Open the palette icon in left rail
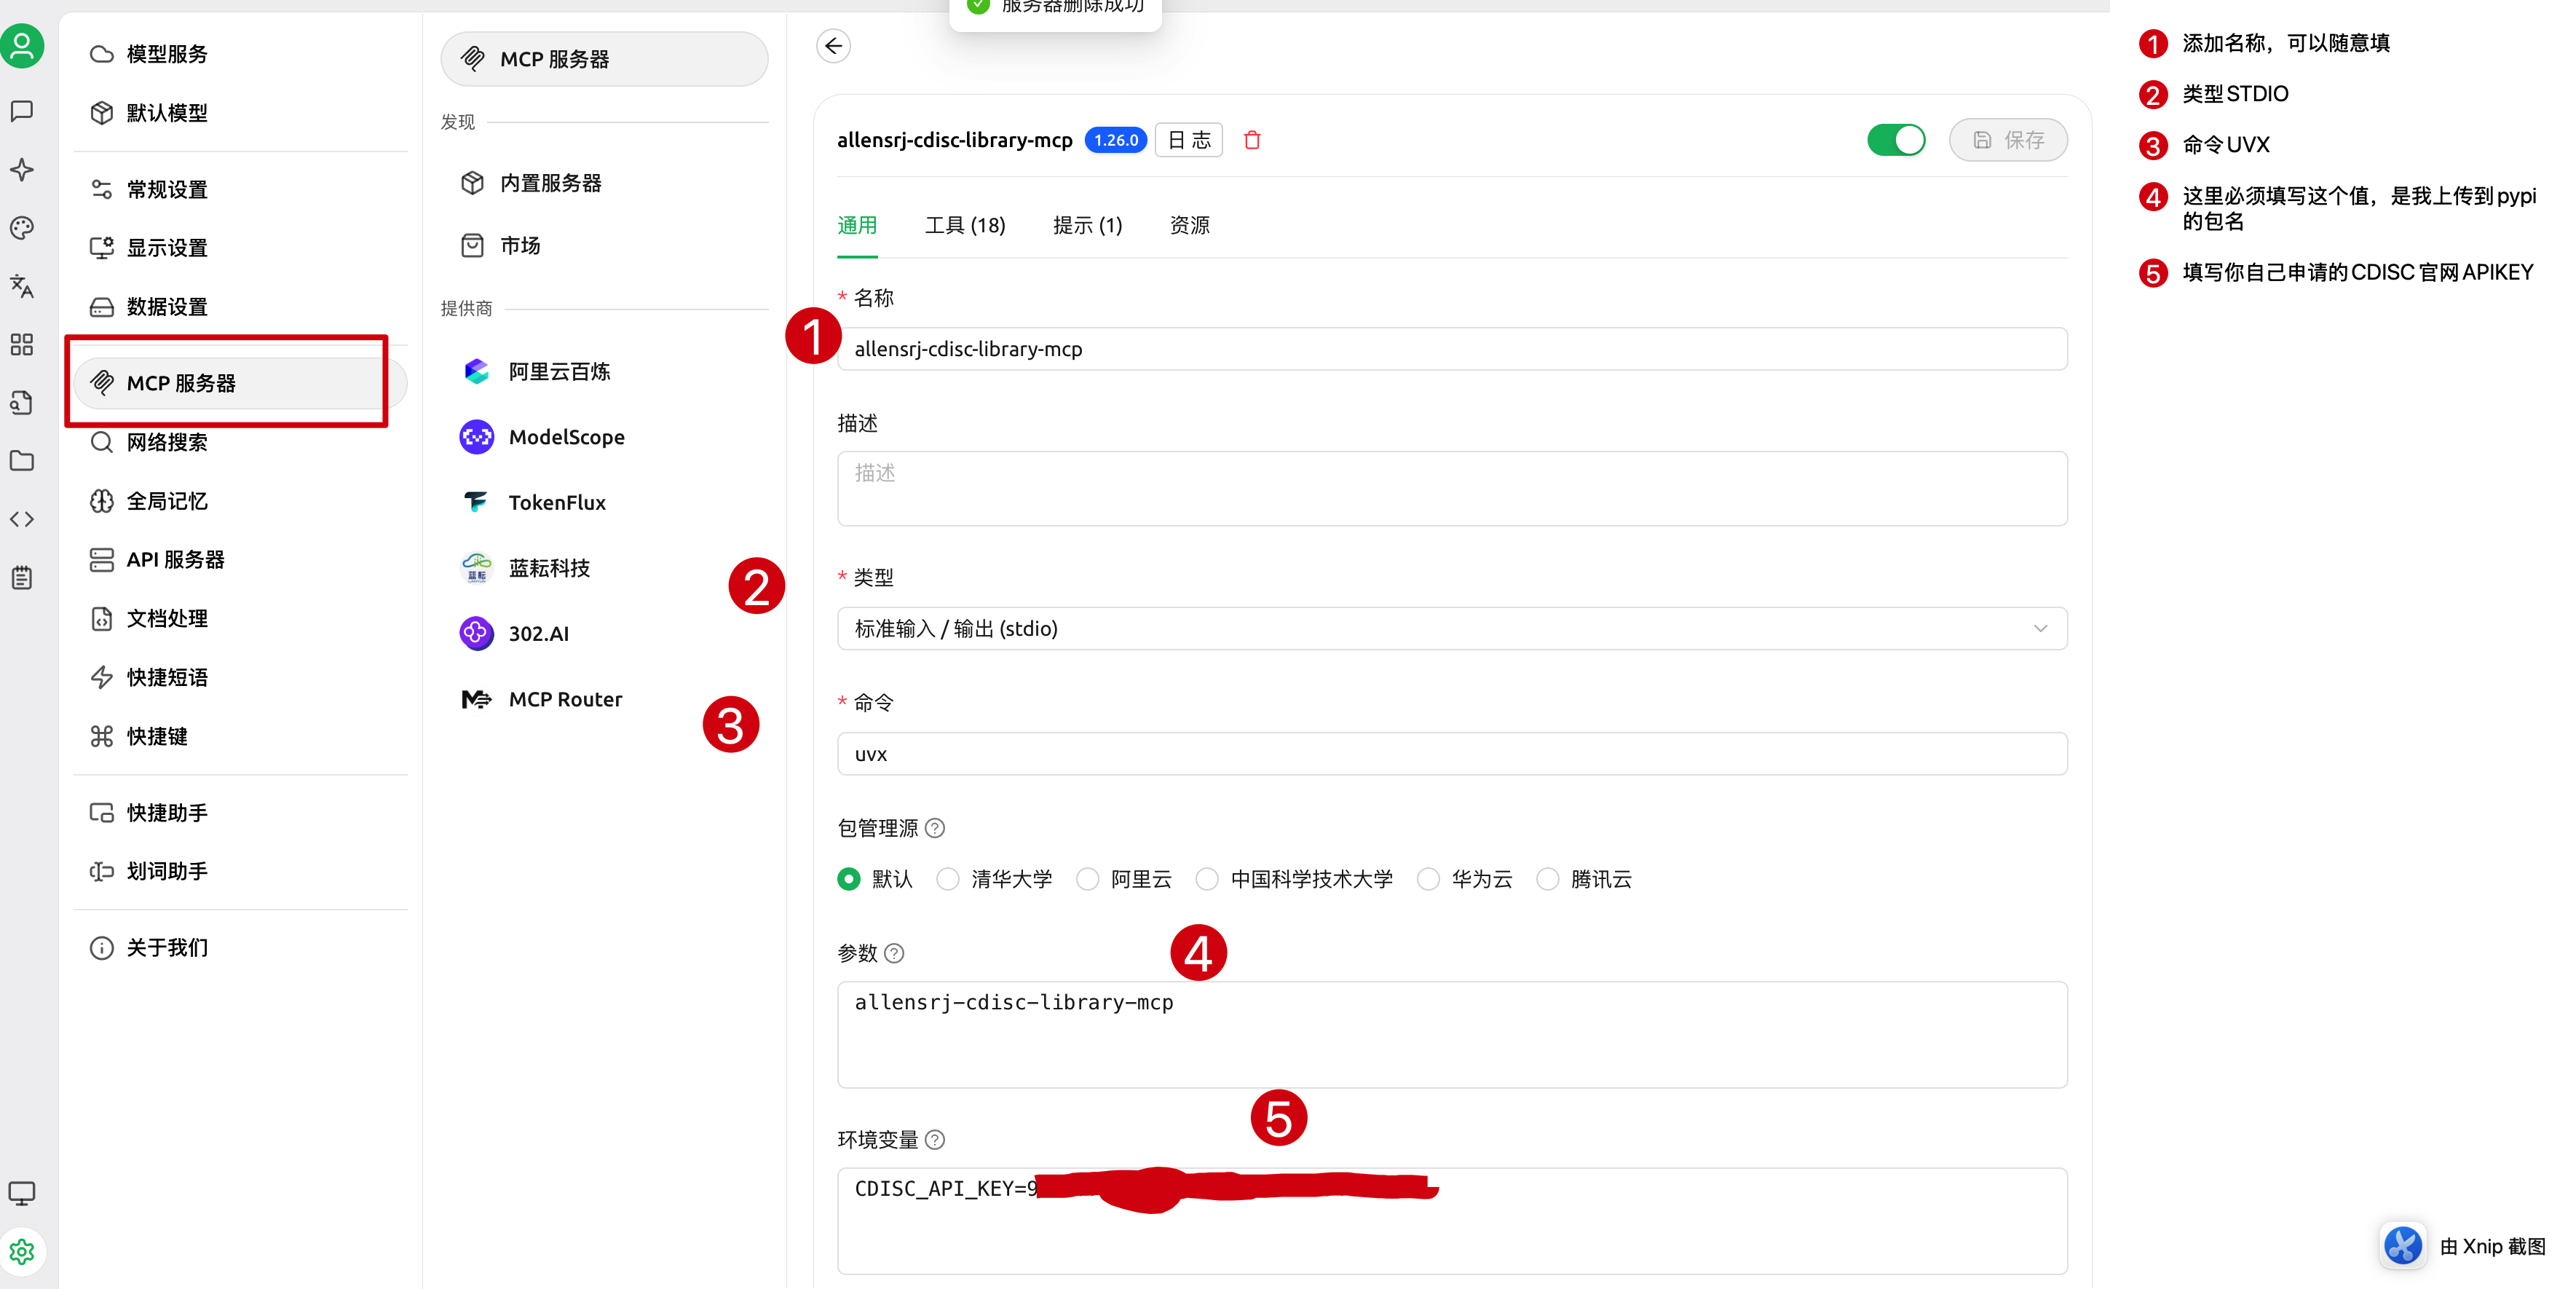This screenshot has height=1289, width=2576. coord(22,228)
